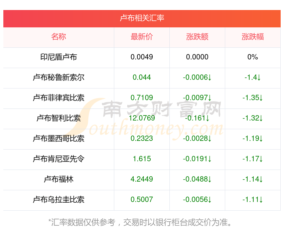The width and height of the screenshot is (284, 233).
Task: Click the 0.2323 latest price value
Action: pyautogui.click(x=142, y=139)
